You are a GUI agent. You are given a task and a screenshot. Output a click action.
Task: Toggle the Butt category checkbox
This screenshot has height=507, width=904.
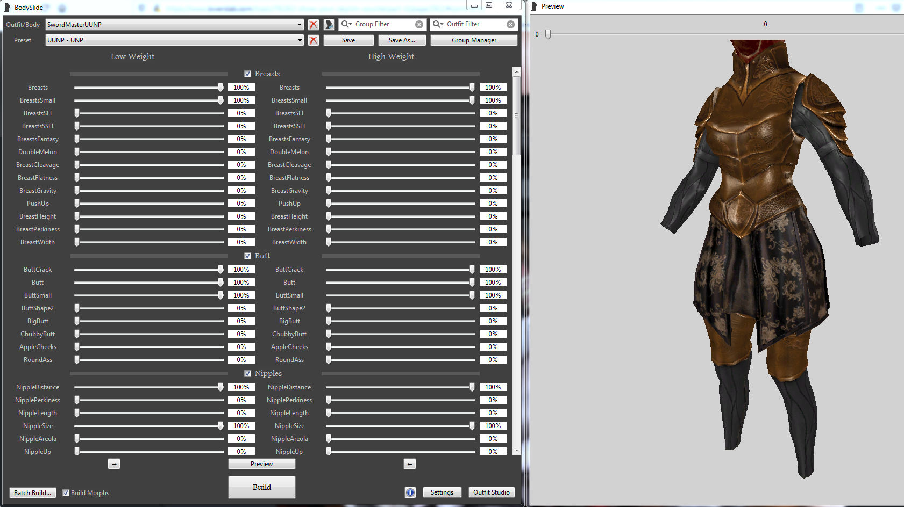(248, 256)
